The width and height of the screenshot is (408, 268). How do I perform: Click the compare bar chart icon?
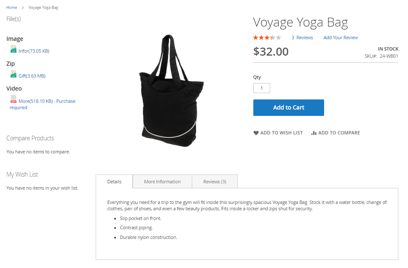point(314,133)
